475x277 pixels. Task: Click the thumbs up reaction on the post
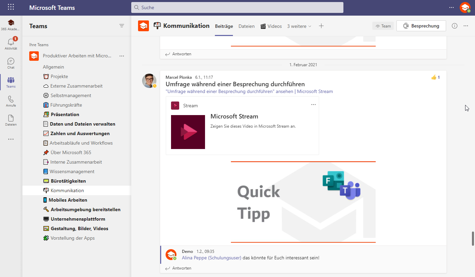click(434, 77)
